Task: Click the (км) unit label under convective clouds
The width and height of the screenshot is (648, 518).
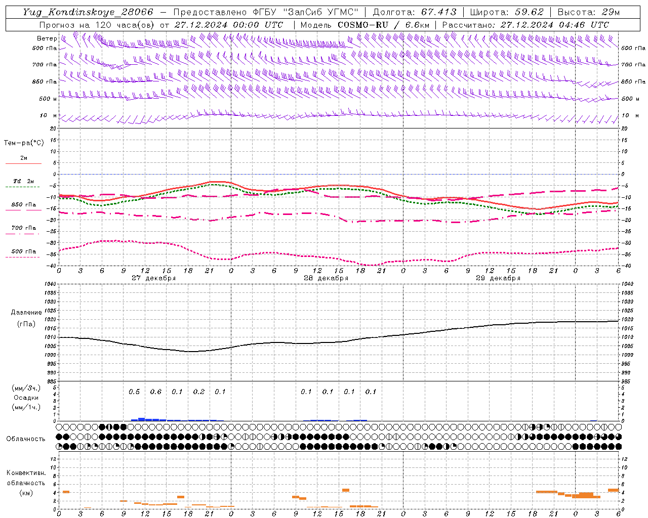Action: [x=26, y=493]
